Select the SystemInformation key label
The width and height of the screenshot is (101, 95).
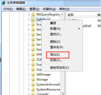pos(48,84)
